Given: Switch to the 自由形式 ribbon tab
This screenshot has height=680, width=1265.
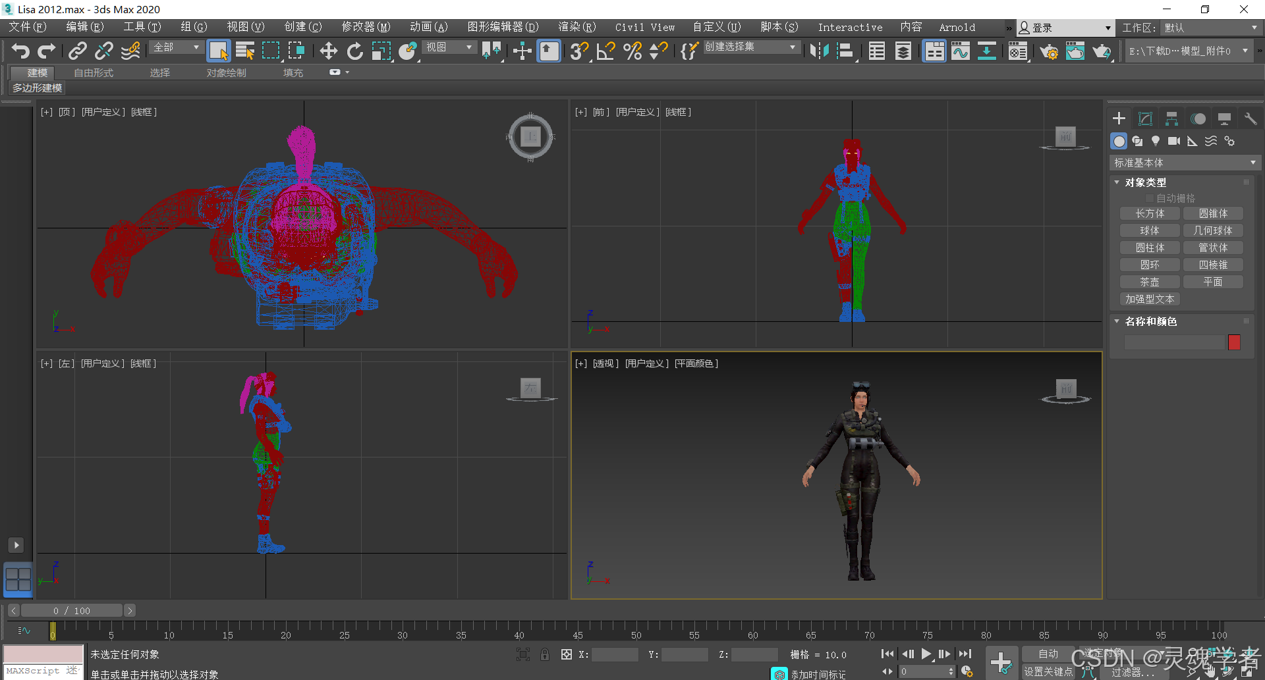Looking at the screenshot, I should point(94,72).
